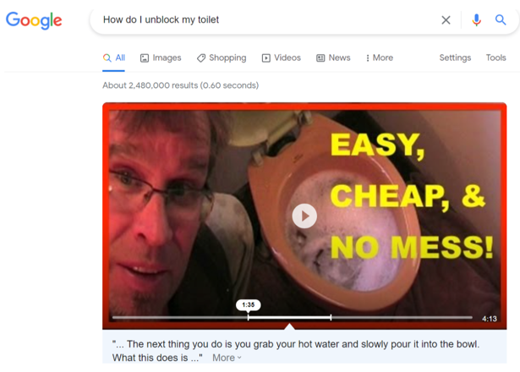
Task: Click the Images tab picture icon
Action: click(x=145, y=58)
